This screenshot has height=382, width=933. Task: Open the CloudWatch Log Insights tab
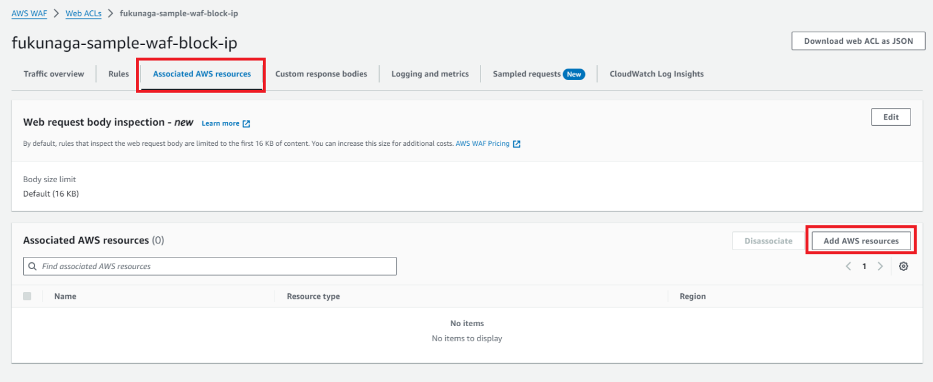coord(657,73)
